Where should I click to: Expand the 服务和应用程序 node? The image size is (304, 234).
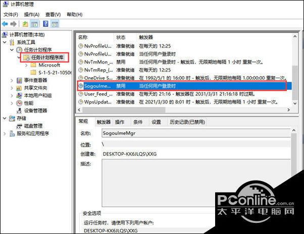(x=5, y=134)
